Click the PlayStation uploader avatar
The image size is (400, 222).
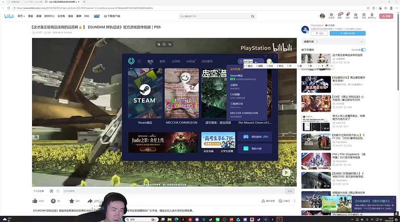pos(305,30)
